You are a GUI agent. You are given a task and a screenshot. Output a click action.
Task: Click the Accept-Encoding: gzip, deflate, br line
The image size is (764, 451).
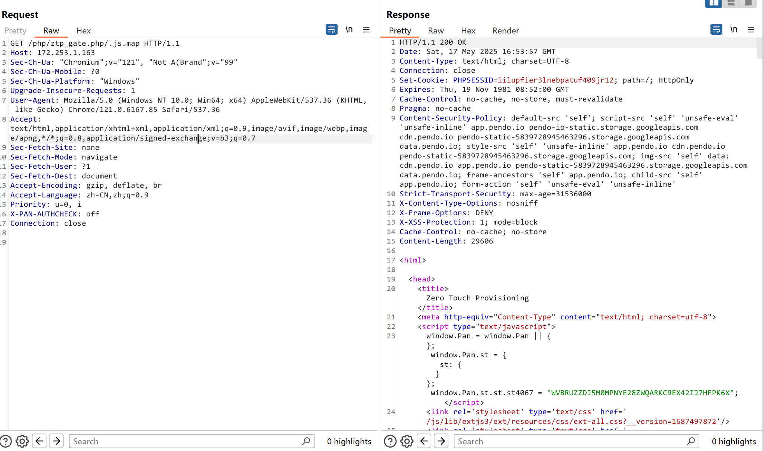[86, 186]
